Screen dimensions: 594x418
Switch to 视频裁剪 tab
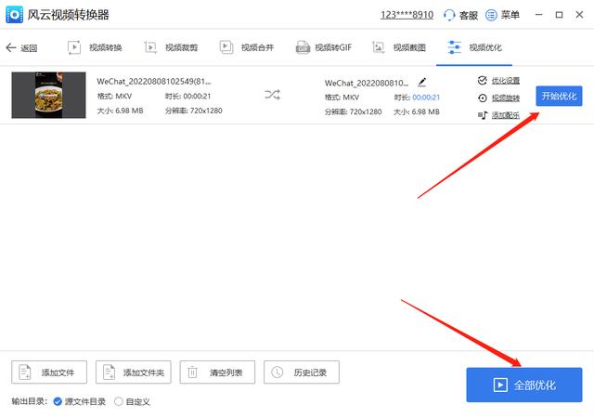tap(171, 47)
